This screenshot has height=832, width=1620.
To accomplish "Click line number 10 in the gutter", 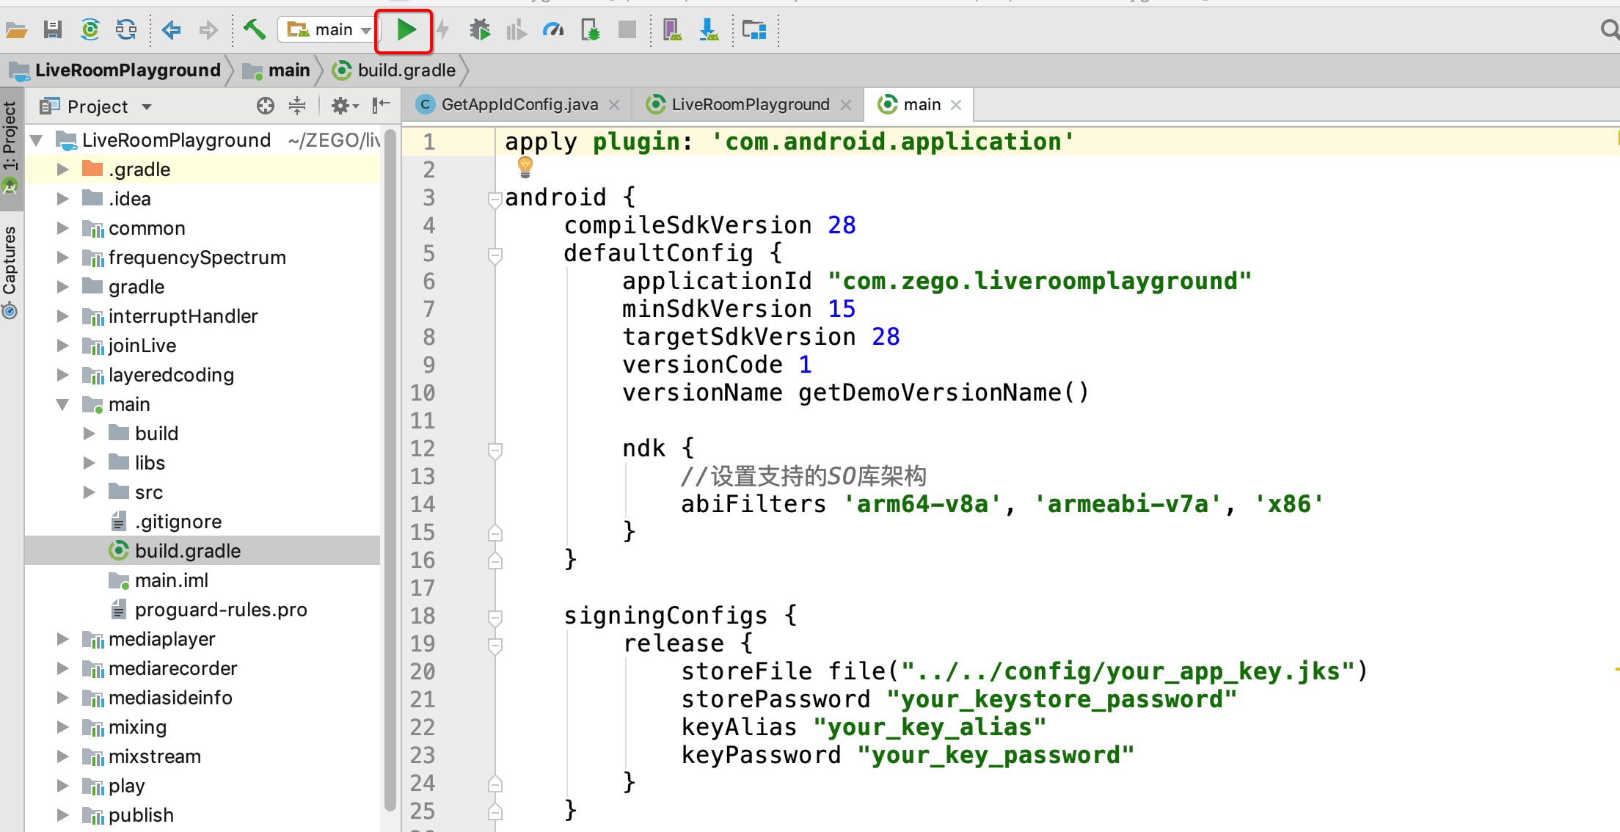I will pyautogui.click(x=423, y=393).
